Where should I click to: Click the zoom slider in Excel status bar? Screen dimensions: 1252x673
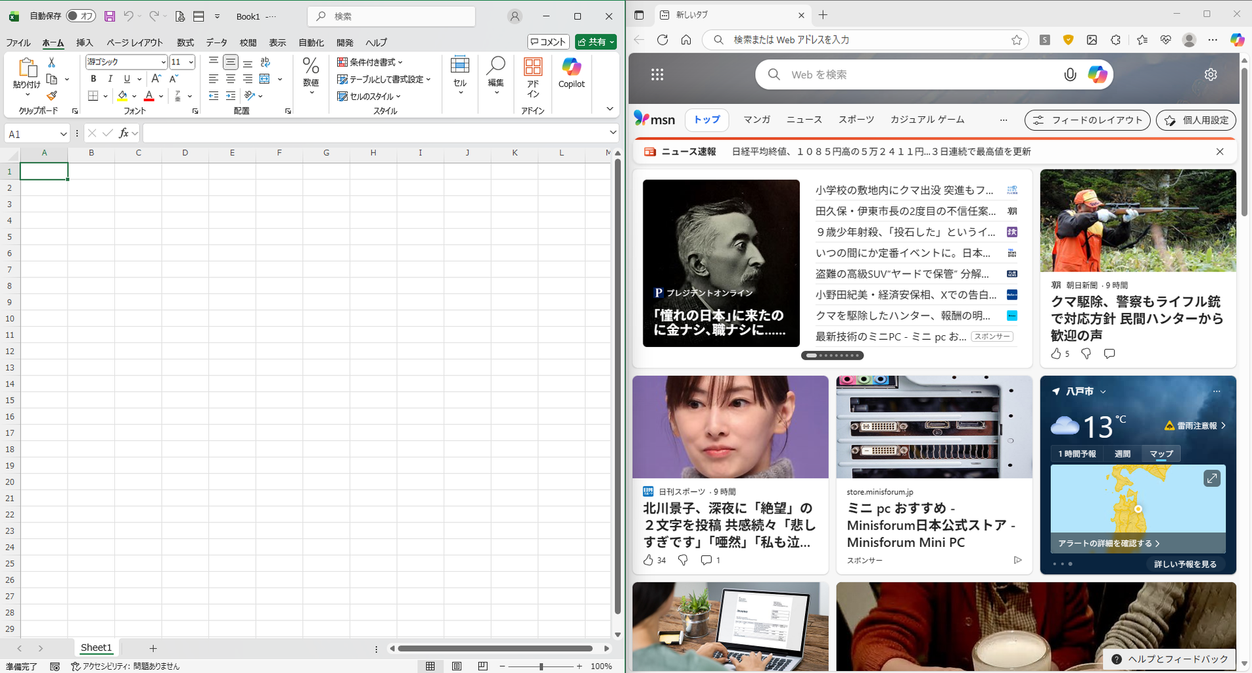(x=541, y=666)
